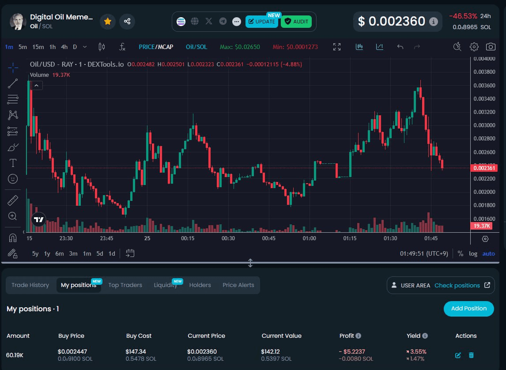Open the timezone menu showing UTC+9

pyautogui.click(x=424, y=253)
